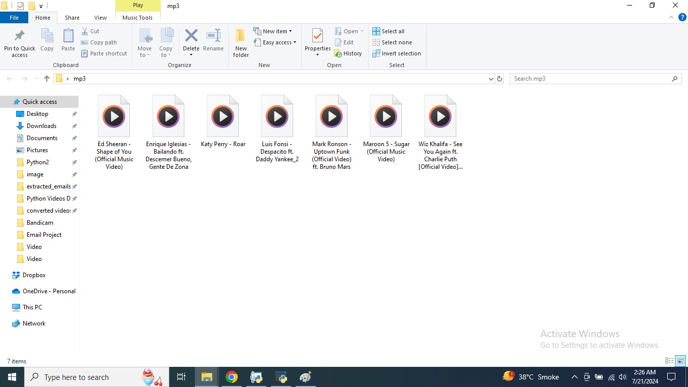Click the Back navigation arrow
The width and height of the screenshot is (688, 387).
[10, 79]
